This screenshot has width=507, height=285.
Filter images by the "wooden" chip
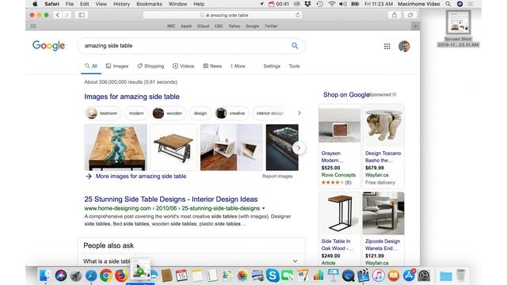click(x=169, y=113)
